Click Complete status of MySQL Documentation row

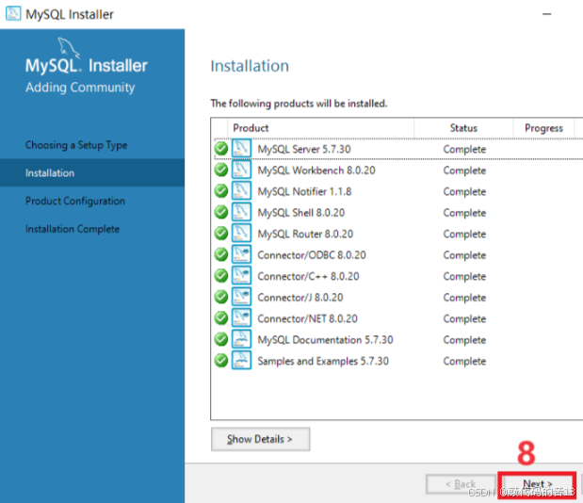click(464, 340)
